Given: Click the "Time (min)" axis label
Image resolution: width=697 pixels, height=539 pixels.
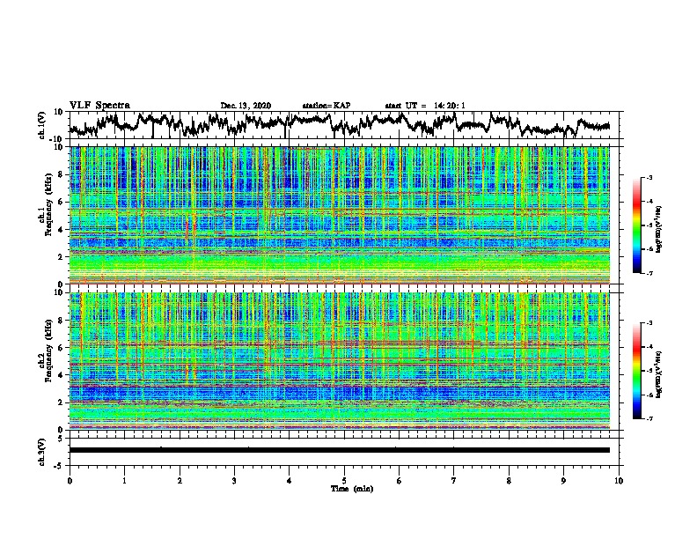Looking at the screenshot, I should point(352,489).
